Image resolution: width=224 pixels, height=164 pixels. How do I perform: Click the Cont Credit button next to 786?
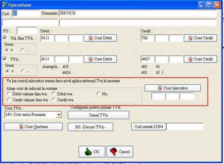(200, 38)
